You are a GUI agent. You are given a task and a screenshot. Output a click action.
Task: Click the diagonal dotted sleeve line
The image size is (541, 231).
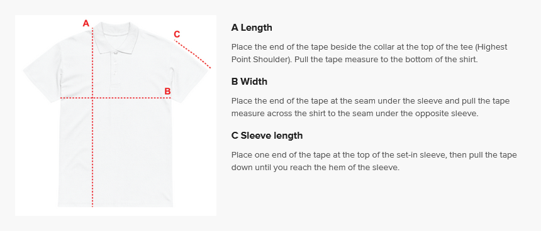pos(192,54)
